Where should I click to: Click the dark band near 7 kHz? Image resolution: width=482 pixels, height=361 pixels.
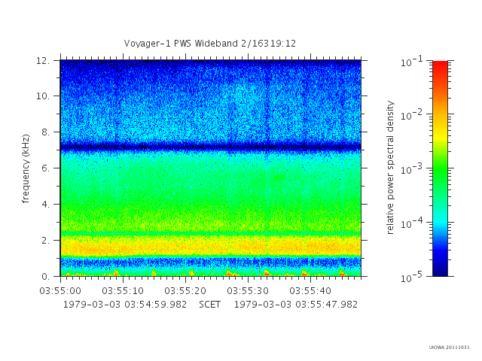click(x=211, y=147)
